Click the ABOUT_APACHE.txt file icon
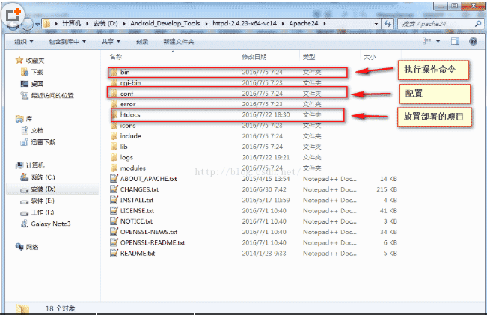Screen dimensions: 487x315 (114, 179)
